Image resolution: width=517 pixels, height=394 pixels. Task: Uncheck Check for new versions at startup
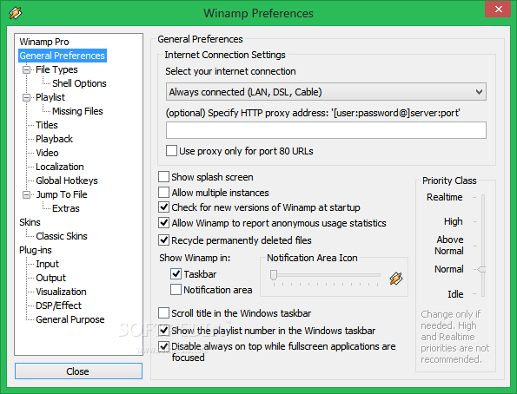164,207
